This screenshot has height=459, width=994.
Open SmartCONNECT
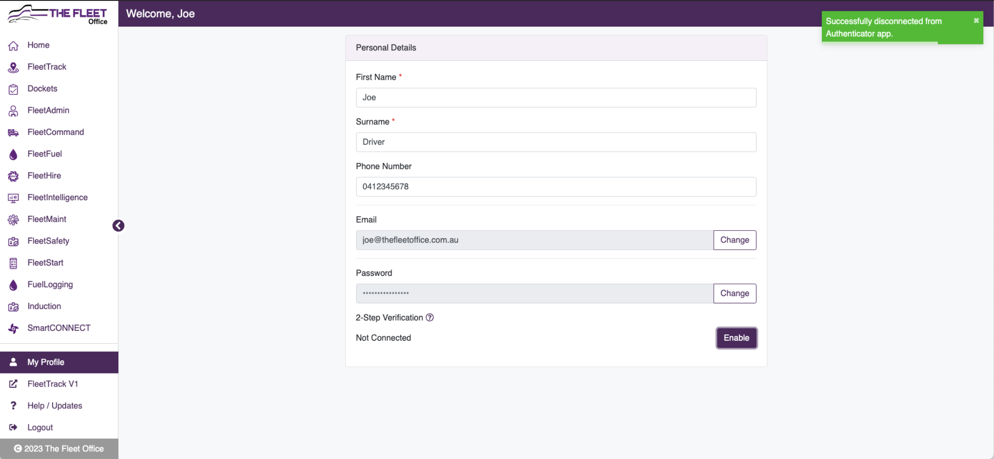(59, 328)
